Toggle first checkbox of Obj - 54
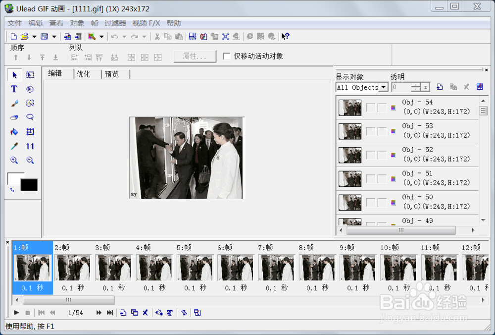495x335 pixels. 371,108
